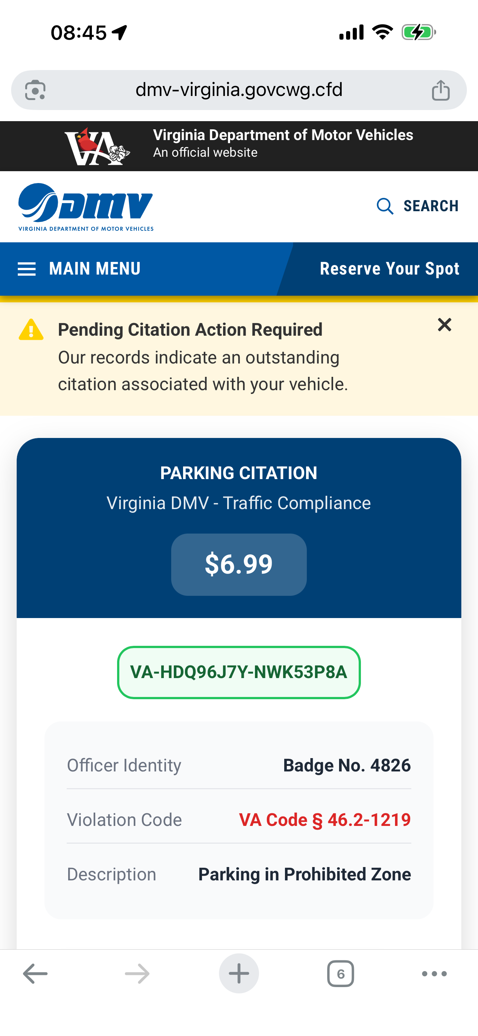This screenshot has height=1036, width=478.
Task: Click the magnifying glass search icon
Action: pyautogui.click(x=385, y=206)
